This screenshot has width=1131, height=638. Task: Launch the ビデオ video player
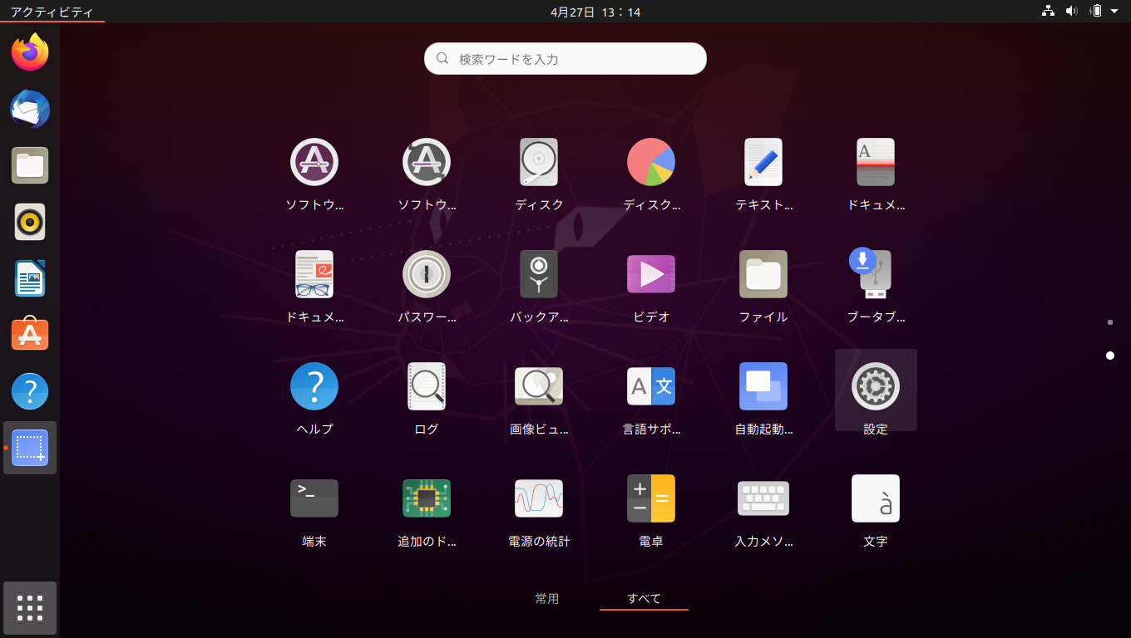tap(651, 274)
